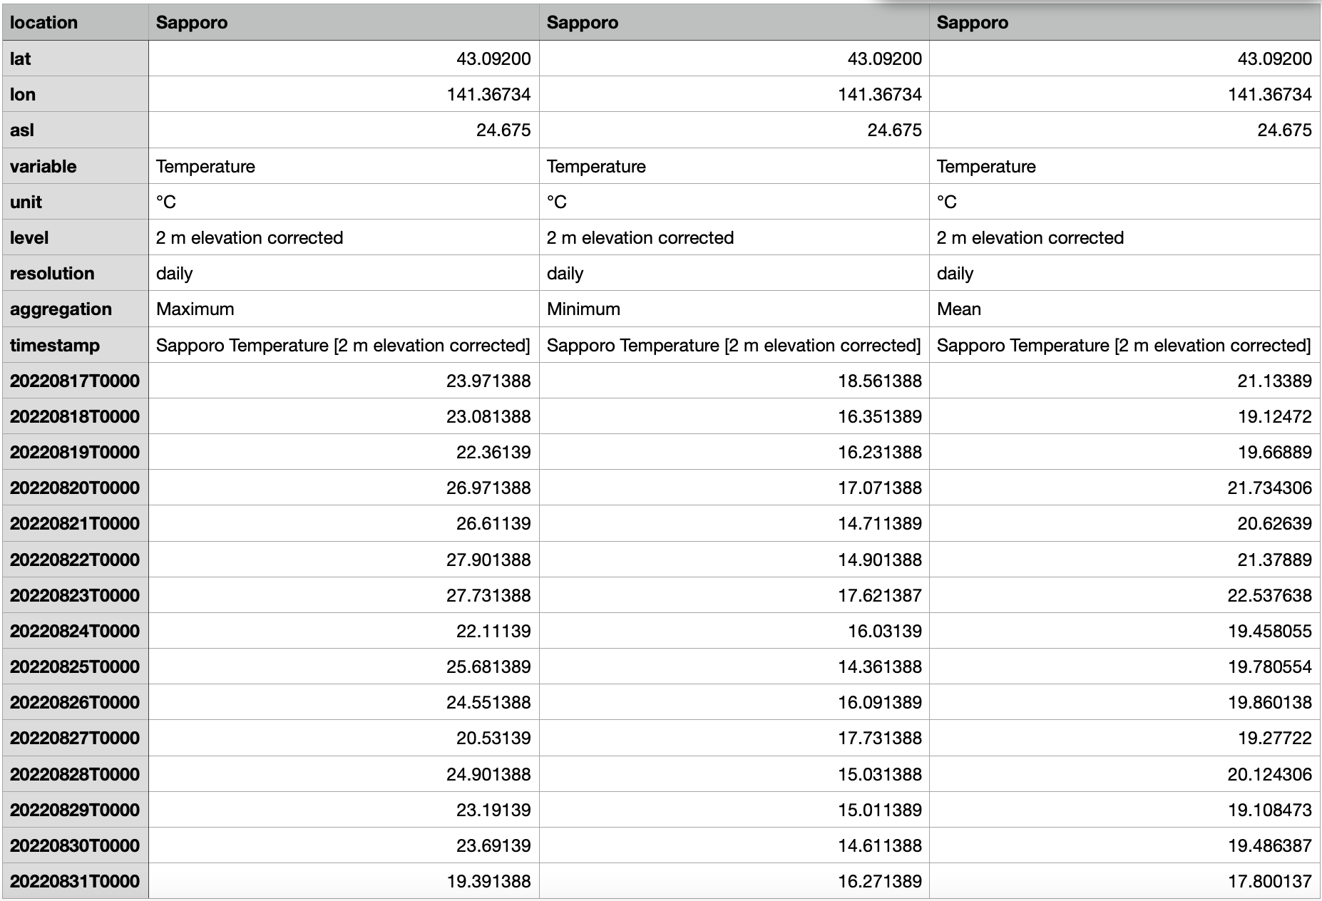This screenshot has height=901, width=1322.
Task: Click the cell with value 14.711389
Action: click(734, 523)
